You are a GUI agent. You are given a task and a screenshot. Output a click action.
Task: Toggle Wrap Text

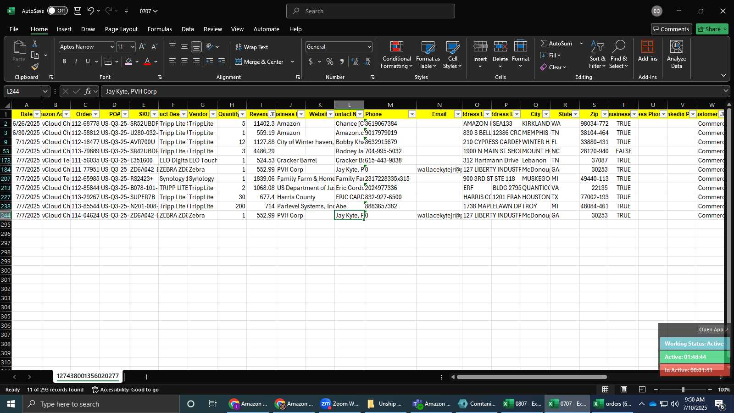(x=252, y=47)
